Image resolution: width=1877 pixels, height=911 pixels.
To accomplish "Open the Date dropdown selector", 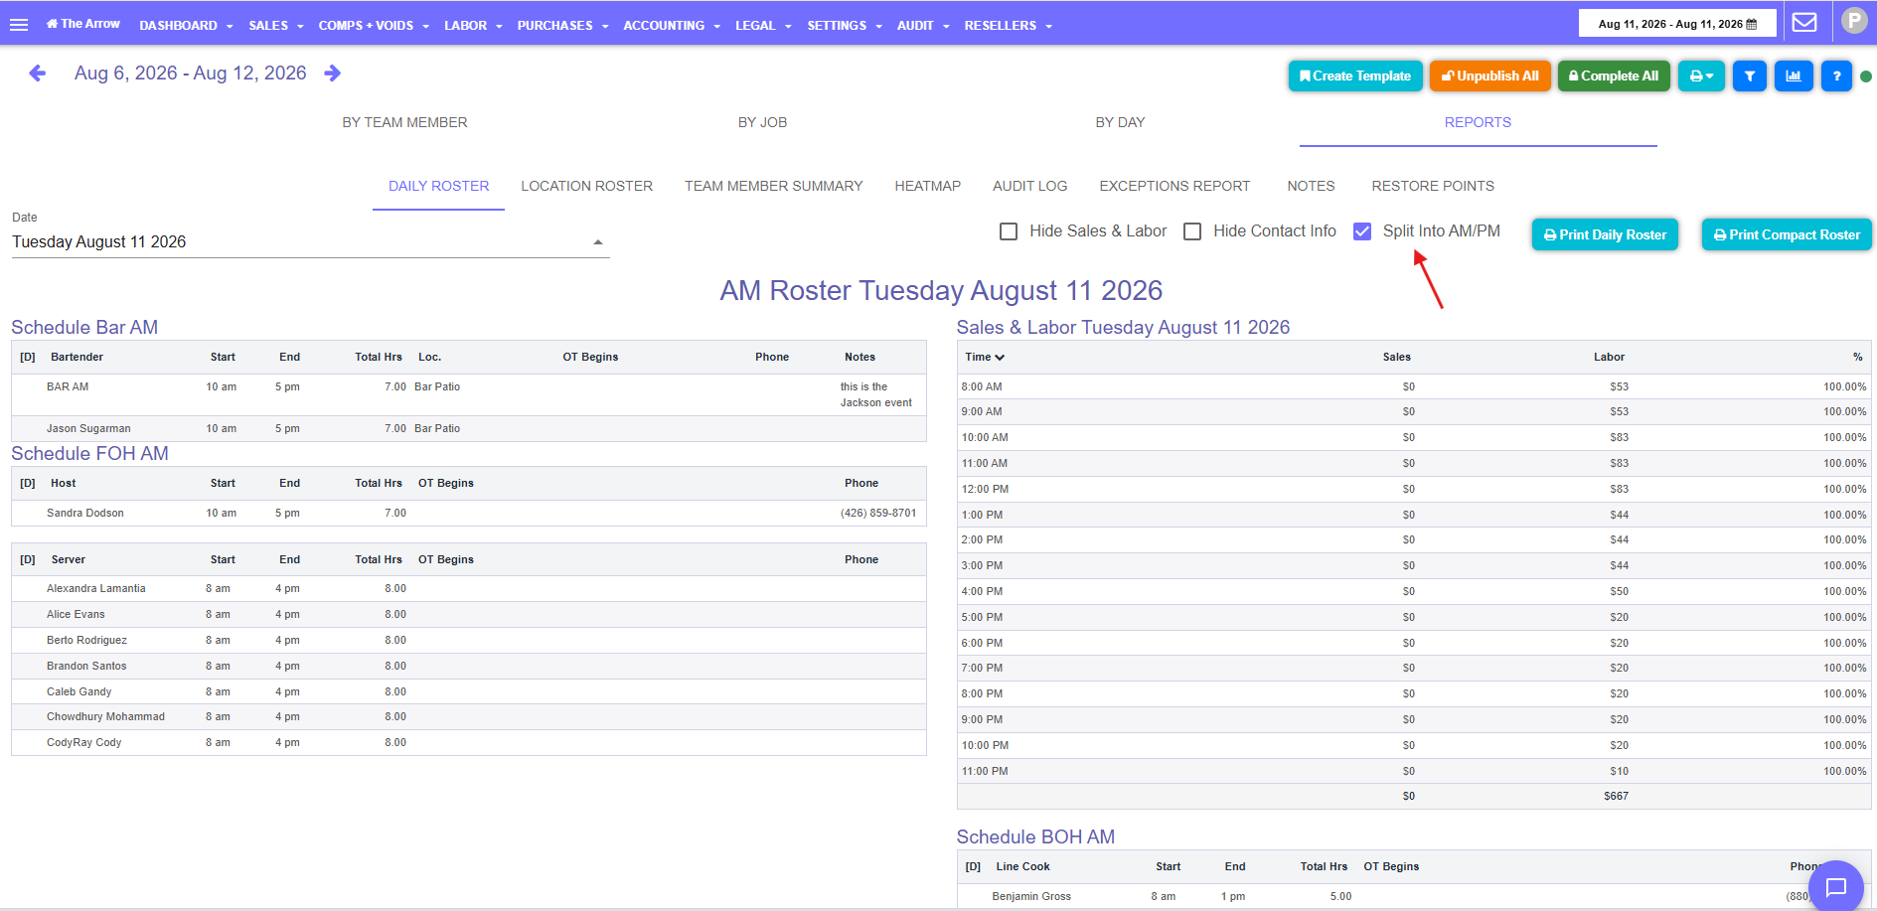I will click(x=310, y=242).
